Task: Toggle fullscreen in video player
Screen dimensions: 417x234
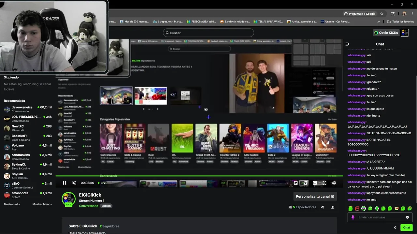Action: (324, 183)
